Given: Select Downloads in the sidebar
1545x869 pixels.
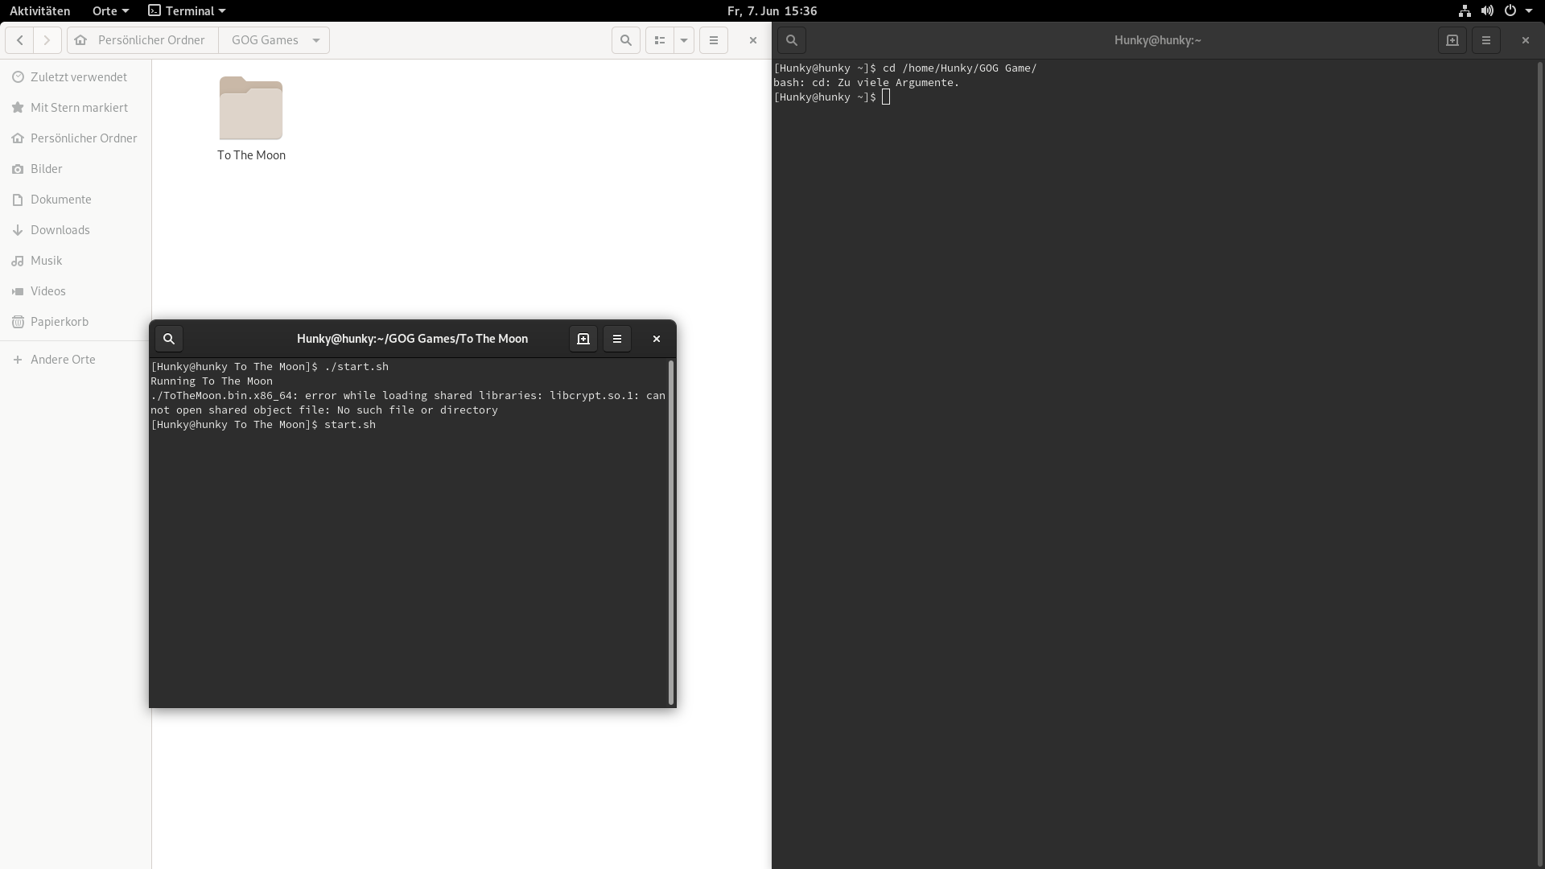Looking at the screenshot, I should (x=60, y=230).
